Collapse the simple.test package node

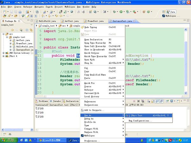[x=7, y=37]
